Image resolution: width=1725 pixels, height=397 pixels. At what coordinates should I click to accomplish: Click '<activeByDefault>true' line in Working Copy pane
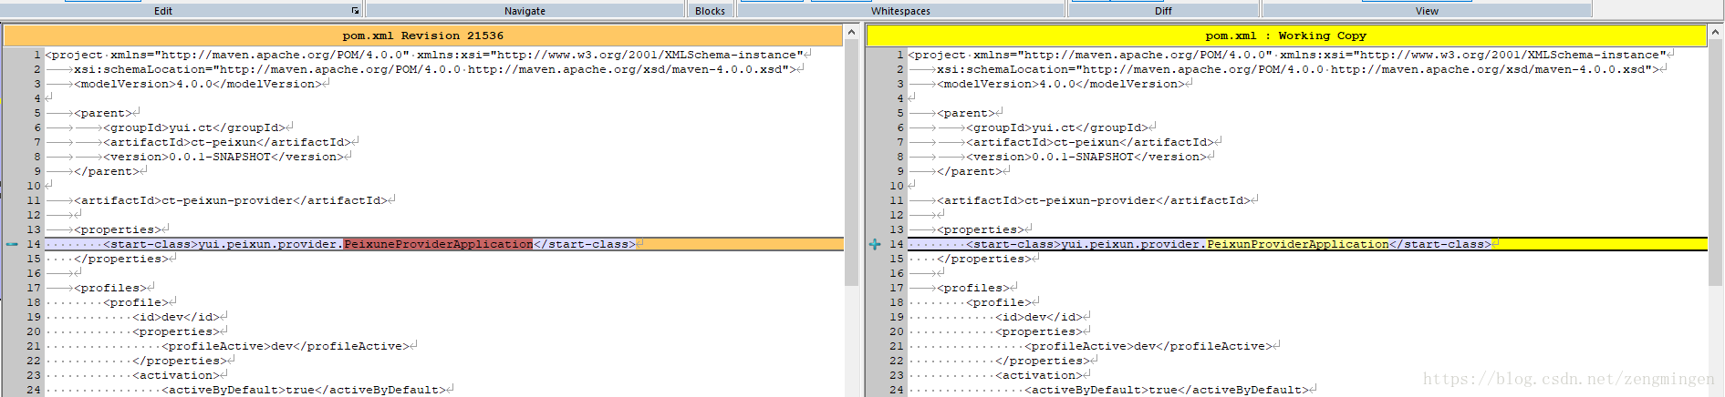pyautogui.click(x=1167, y=390)
